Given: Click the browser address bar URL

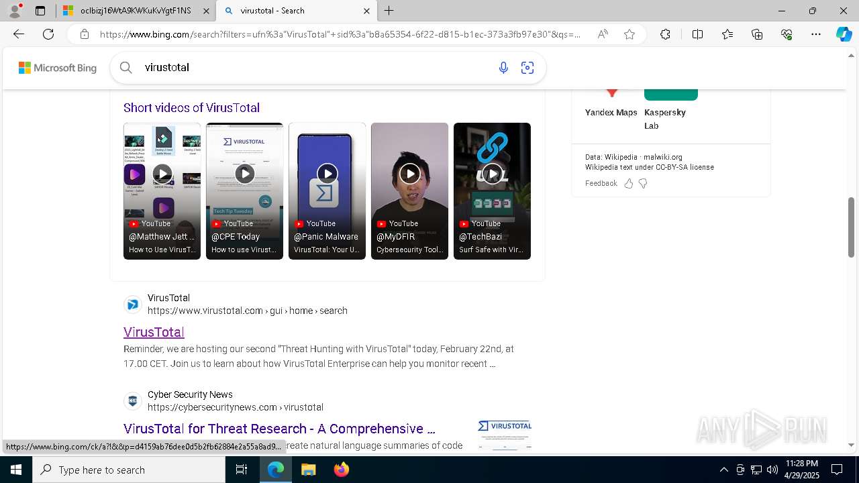Looking at the screenshot, I should pyautogui.click(x=340, y=34).
